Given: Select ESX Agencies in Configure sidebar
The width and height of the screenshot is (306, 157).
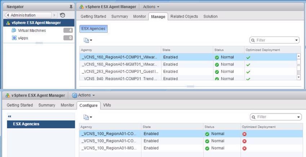Looking at the screenshot, I should [41, 124].
